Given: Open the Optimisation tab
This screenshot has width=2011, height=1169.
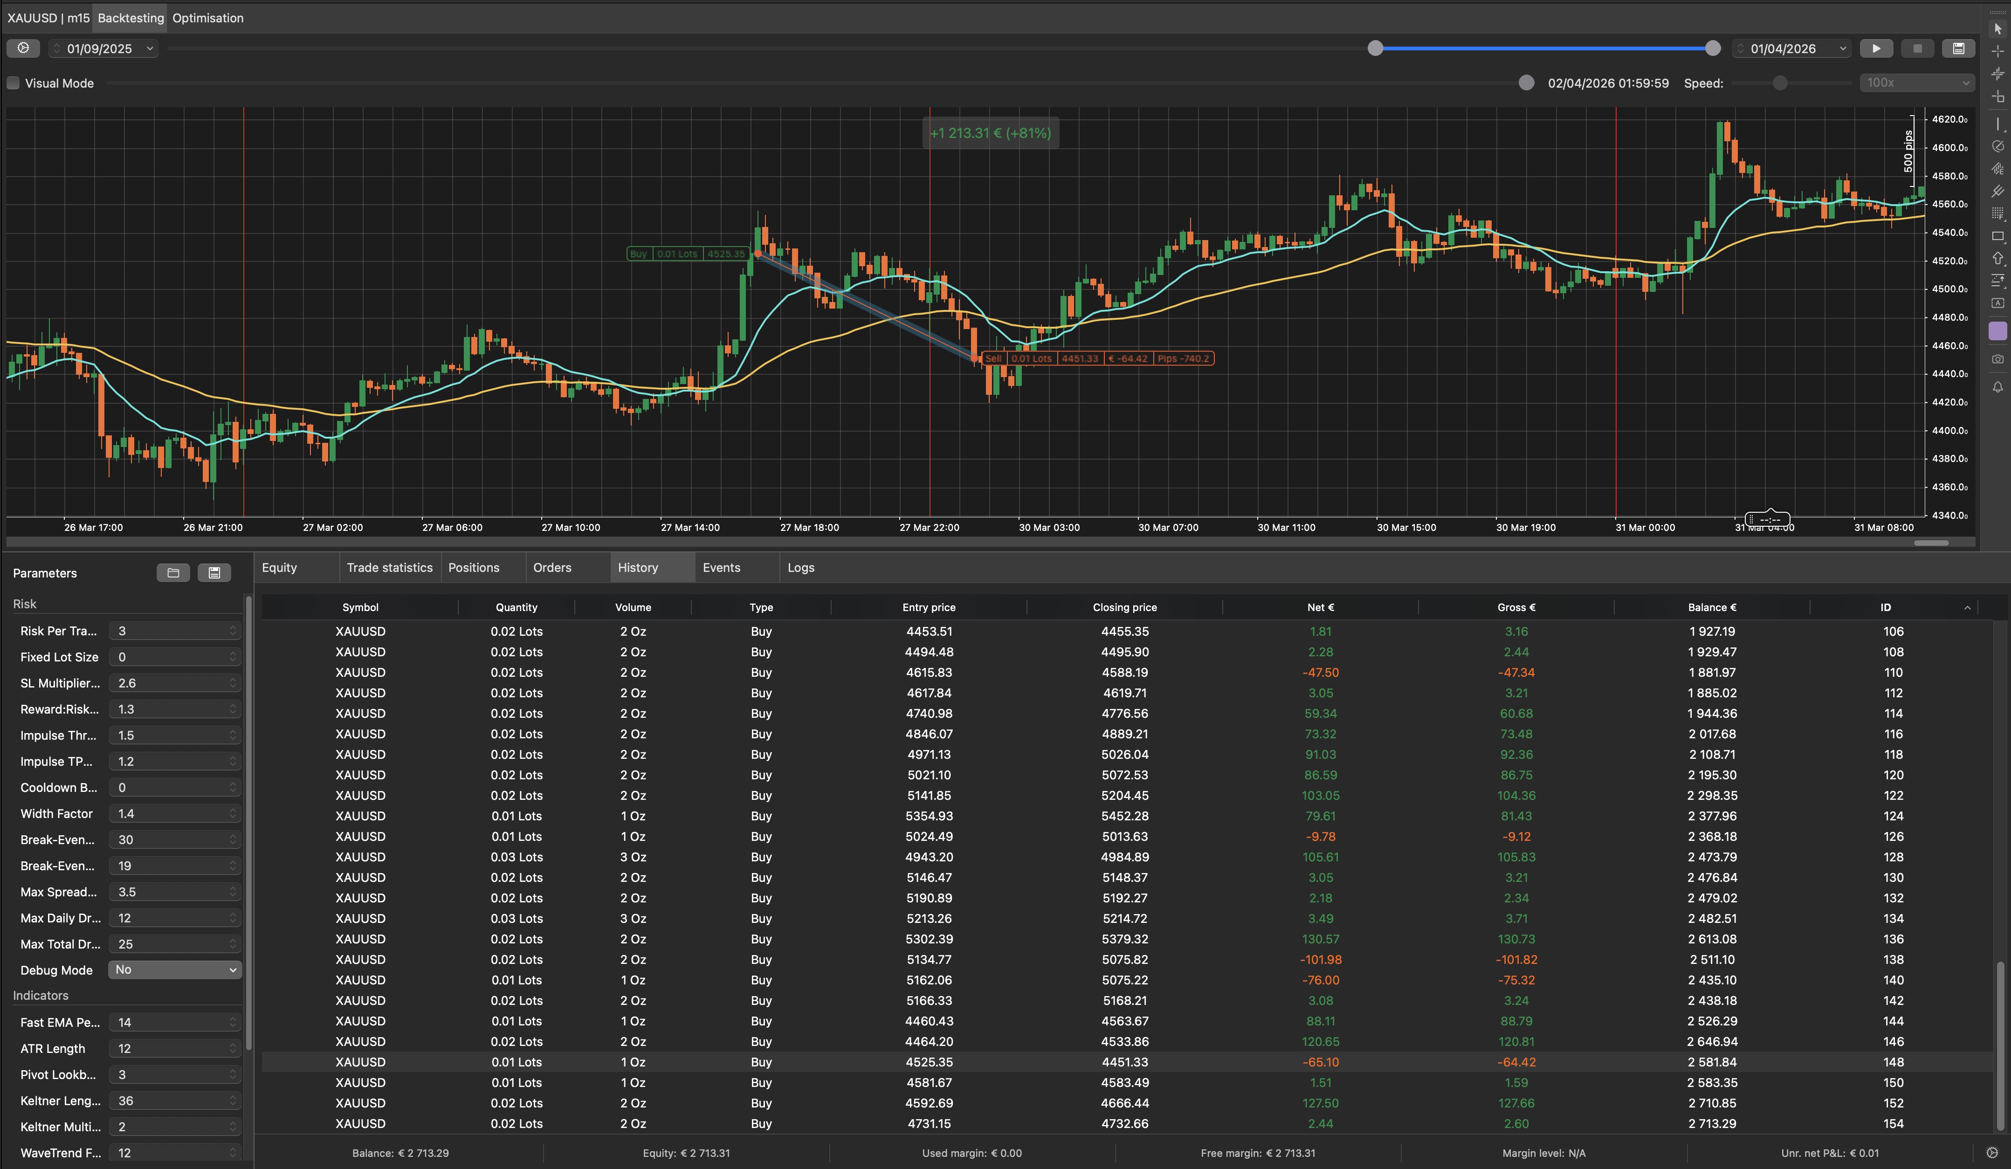Looking at the screenshot, I should pos(207,18).
